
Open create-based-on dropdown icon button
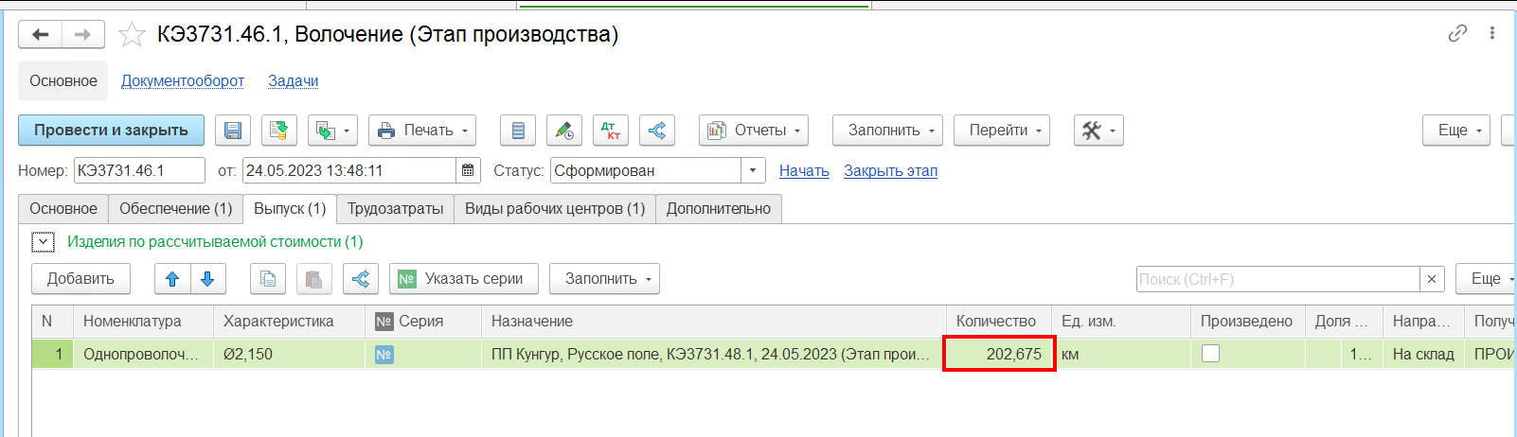[332, 131]
